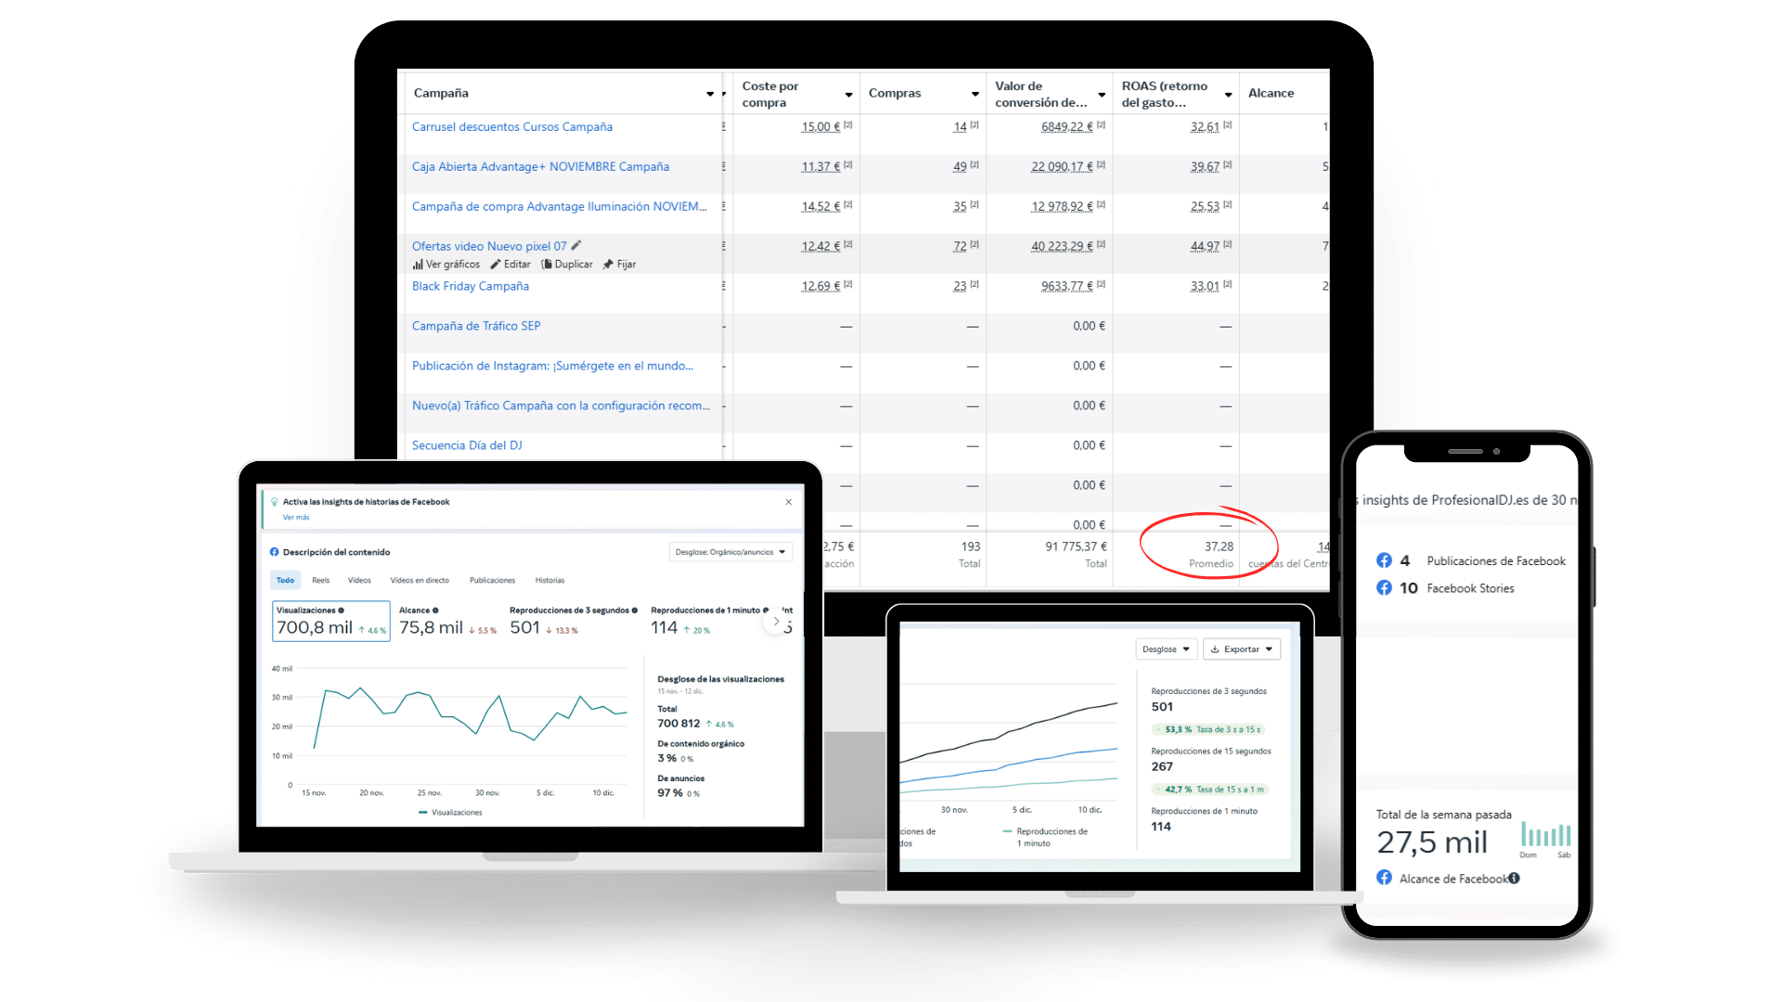Click the 37,28 Promedio ROAS total
This screenshot has width=1782, height=1002.
1219,547
